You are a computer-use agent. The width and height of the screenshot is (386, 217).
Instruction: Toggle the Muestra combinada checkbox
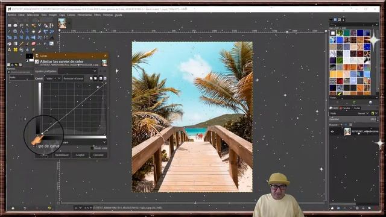pyautogui.click(x=8, y=72)
